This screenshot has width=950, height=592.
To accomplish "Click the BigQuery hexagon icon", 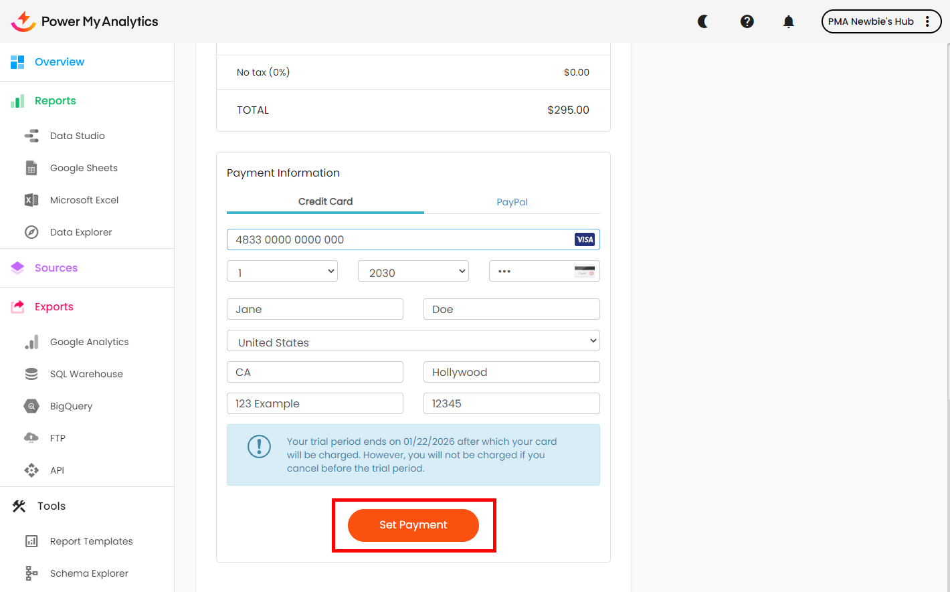I will click(x=31, y=406).
